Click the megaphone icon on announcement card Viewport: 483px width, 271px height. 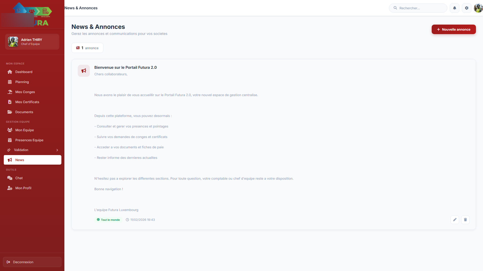click(84, 71)
